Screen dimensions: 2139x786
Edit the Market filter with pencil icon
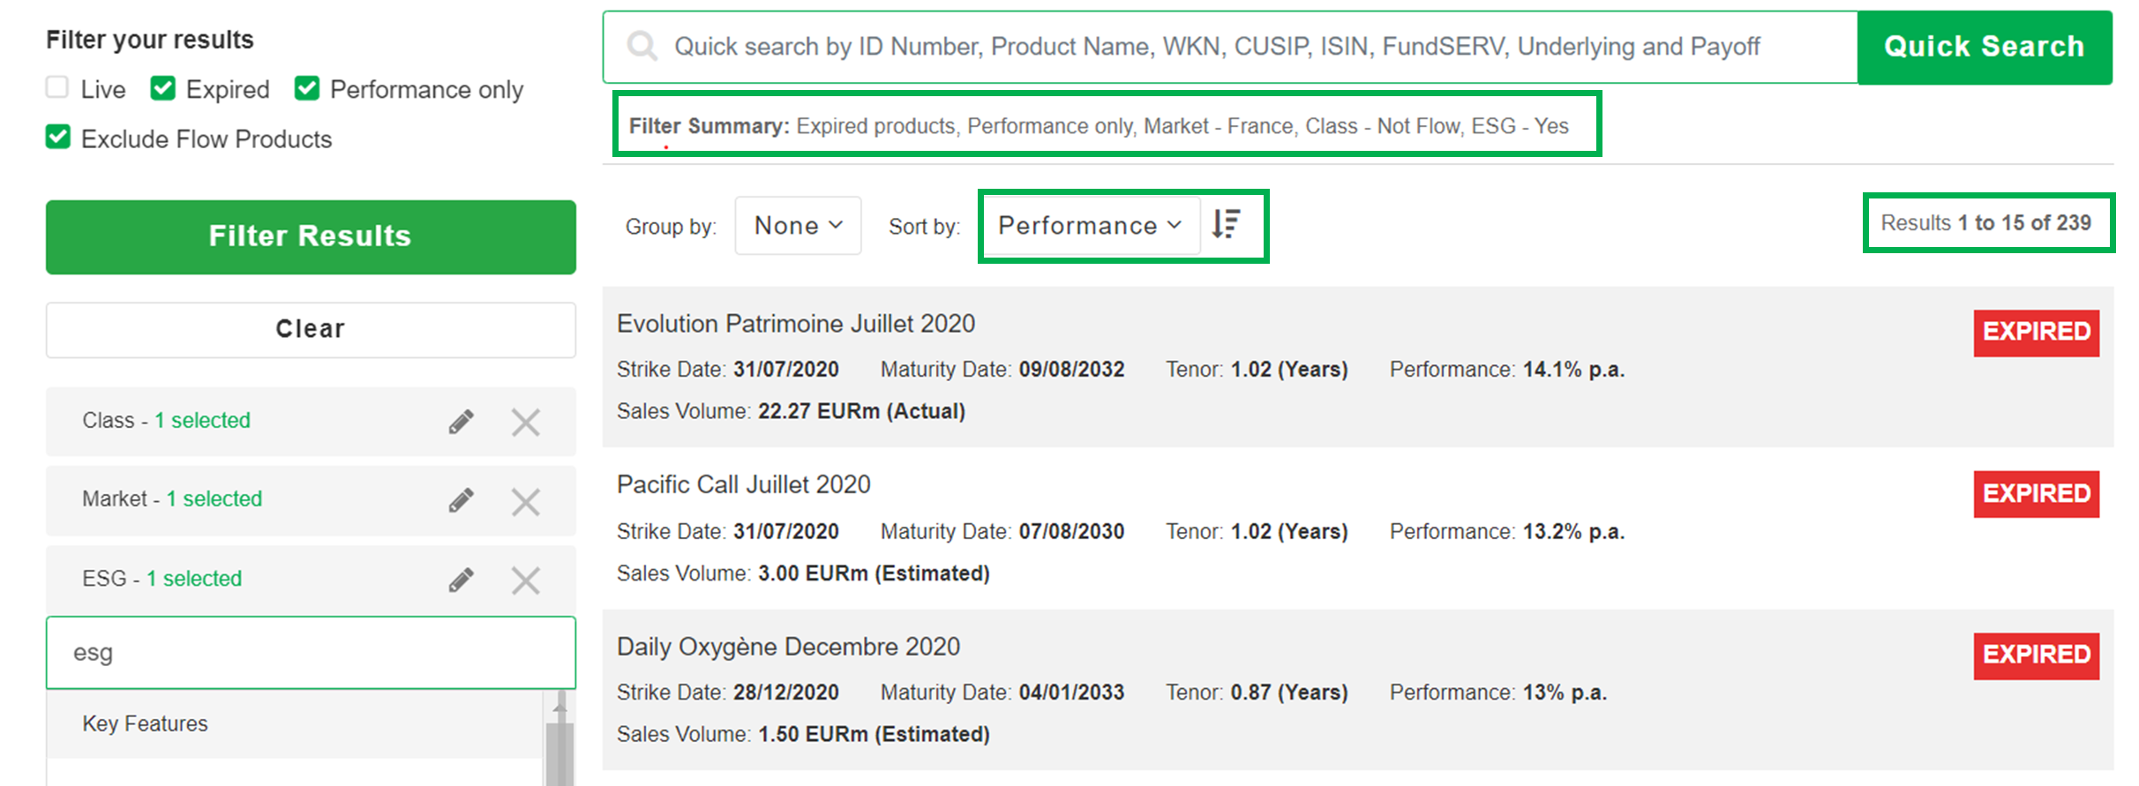(461, 500)
